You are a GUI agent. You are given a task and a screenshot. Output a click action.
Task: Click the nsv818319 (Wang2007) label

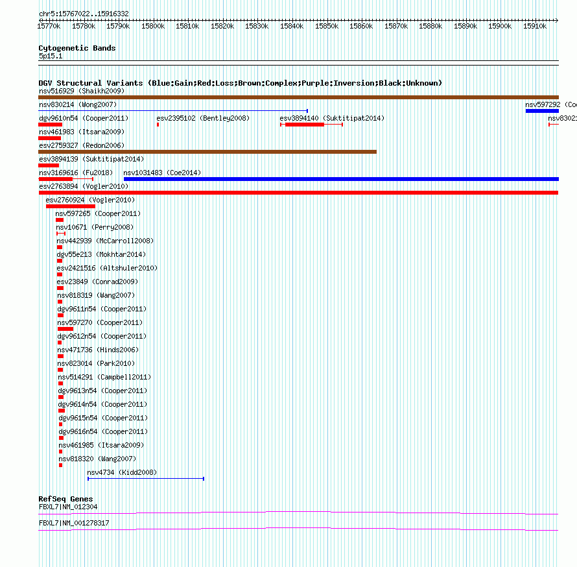click(96, 295)
